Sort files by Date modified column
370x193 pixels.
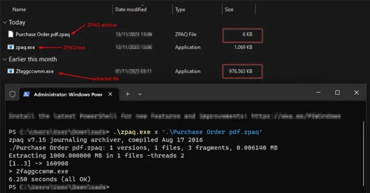[x=131, y=10]
